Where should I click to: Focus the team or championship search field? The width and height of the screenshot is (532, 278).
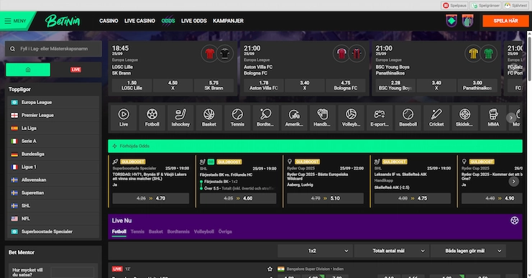pos(53,49)
